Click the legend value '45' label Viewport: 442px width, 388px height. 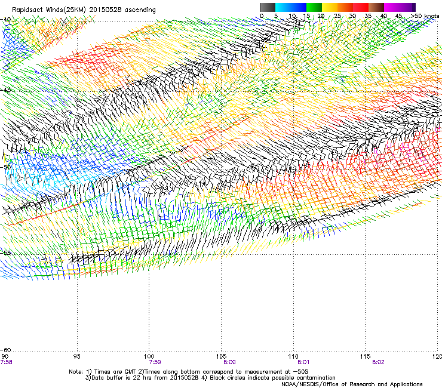[x=398, y=16]
